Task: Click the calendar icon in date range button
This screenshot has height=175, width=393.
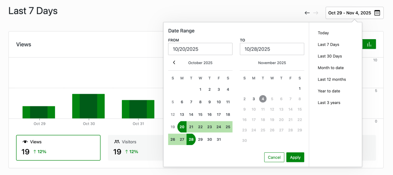Action: 377,13
